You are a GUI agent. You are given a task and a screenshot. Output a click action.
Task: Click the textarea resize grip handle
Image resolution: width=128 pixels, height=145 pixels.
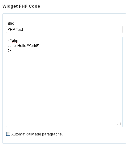pyautogui.click(x=119, y=123)
